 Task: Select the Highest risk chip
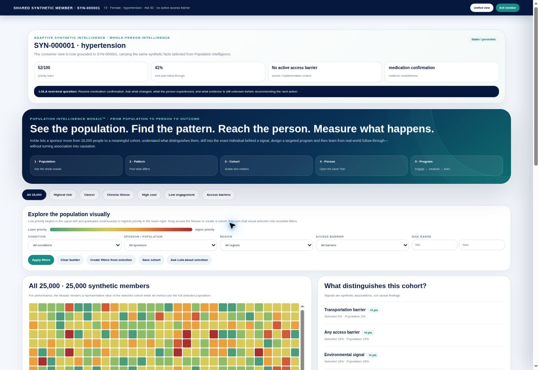pyautogui.click(x=63, y=195)
